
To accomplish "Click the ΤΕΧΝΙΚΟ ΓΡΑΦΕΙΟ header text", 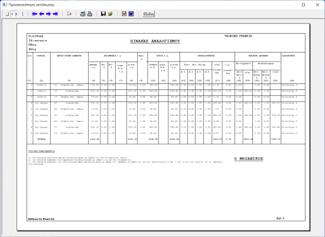I will [x=238, y=36].
